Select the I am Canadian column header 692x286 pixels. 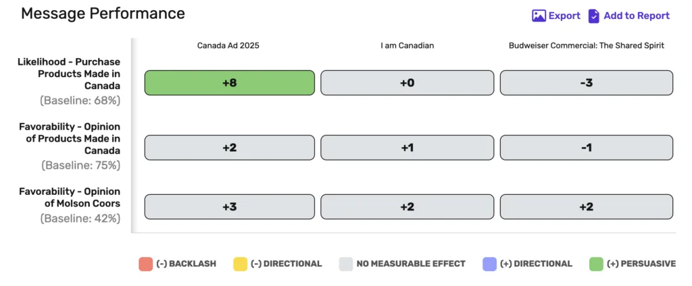(x=407, y=45)
